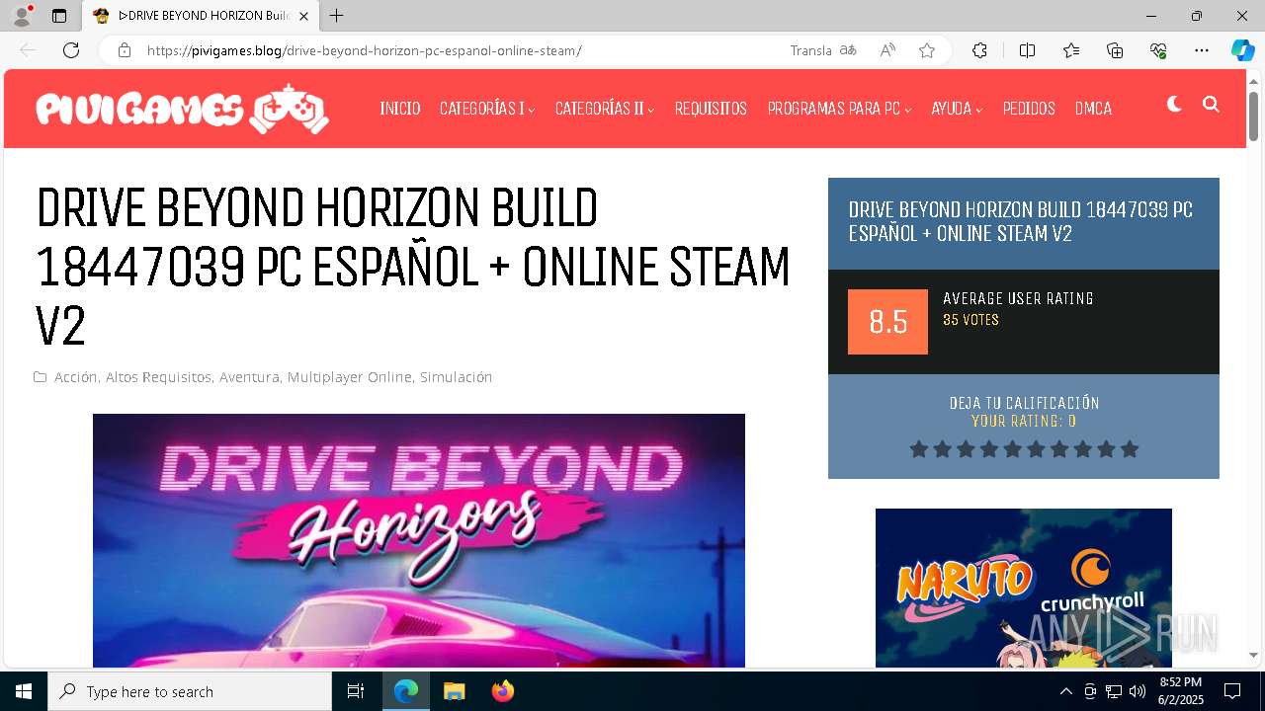Open the Acción category link
Screen dimensions: 1265x711
[x=75, y=377]
